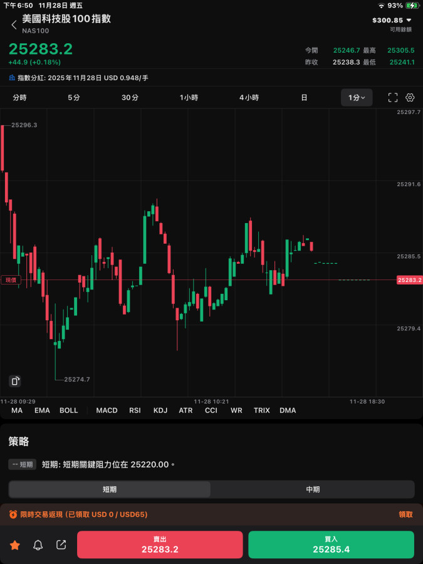Open fullscreen chart view icon
This screenshot has height=564, width=423.
tap(393, 98)
